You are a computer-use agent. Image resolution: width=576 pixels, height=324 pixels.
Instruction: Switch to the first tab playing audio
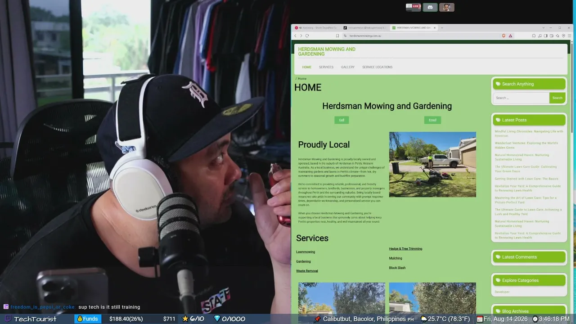point(316,28)
